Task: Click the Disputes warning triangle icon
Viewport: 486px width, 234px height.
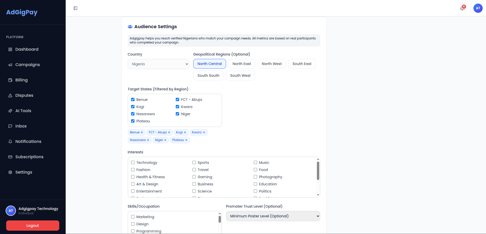Action: (10, 95)
